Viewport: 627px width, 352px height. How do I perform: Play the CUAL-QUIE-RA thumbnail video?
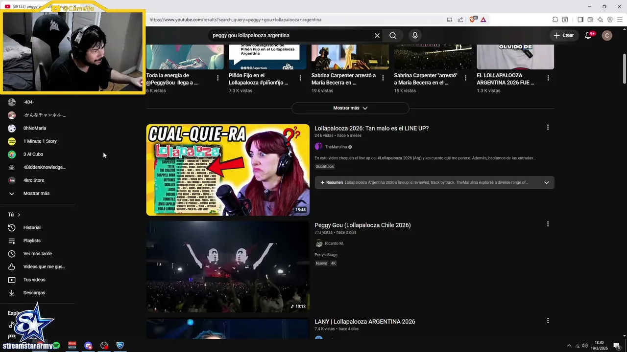pos(228,170)
